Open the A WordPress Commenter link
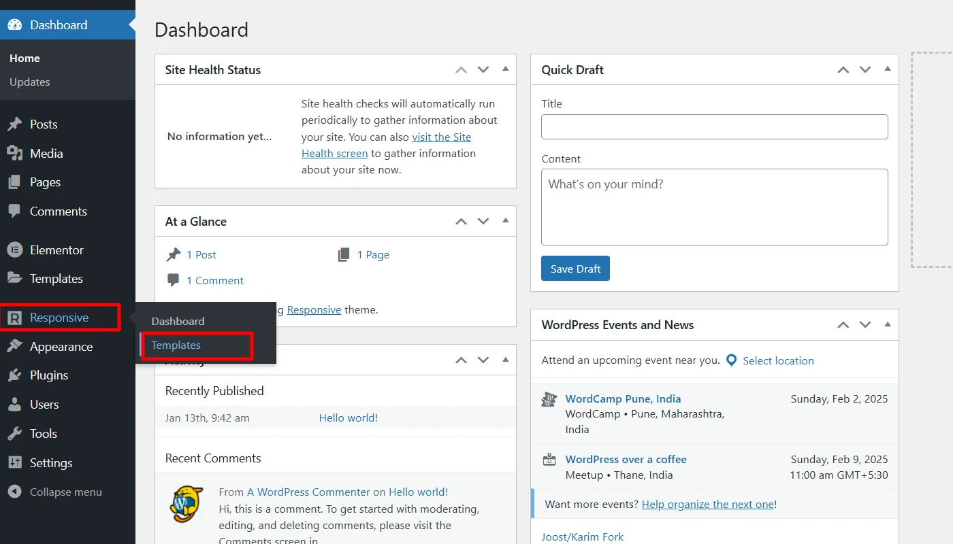Image resolution: width=953 pixels, height=544 pixels. 308,492
